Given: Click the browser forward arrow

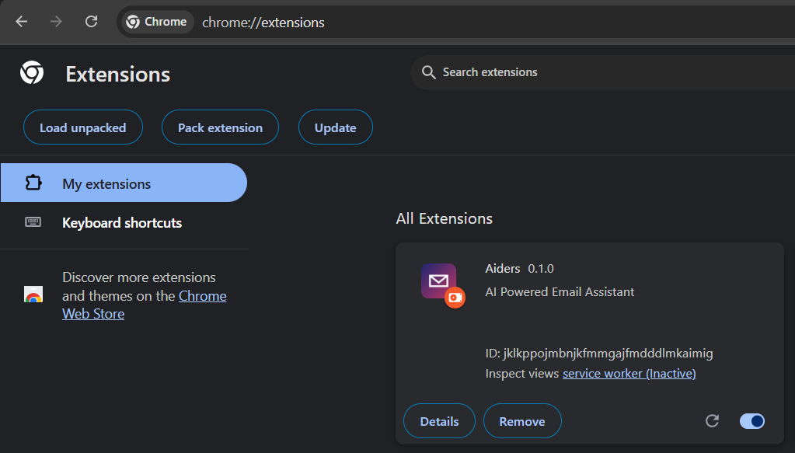Looking at the screenshot, I should click(x=56, y=22).
